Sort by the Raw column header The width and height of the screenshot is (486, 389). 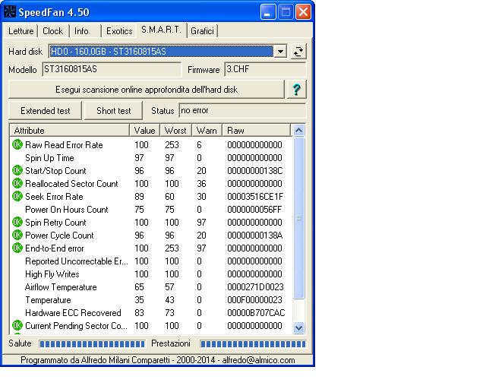(257, 130)
